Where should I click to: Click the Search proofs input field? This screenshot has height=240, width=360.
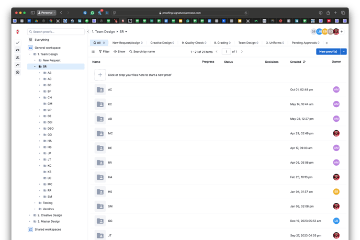click(x=56, y=32)
